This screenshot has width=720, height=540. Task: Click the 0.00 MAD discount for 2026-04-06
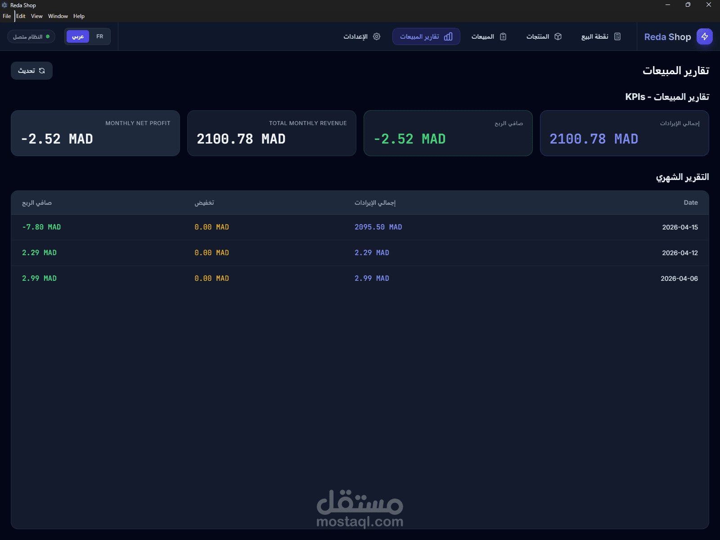tap(211, 279)
